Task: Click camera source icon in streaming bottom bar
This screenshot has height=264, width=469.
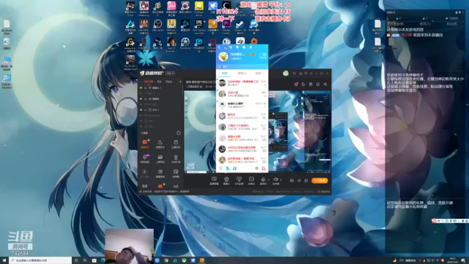Action: coord(226,180)
